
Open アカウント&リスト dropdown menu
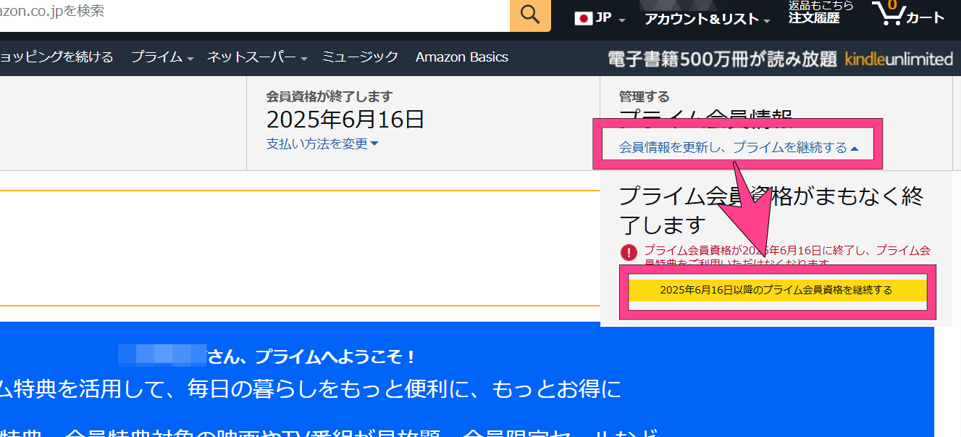tap(708, 20)
